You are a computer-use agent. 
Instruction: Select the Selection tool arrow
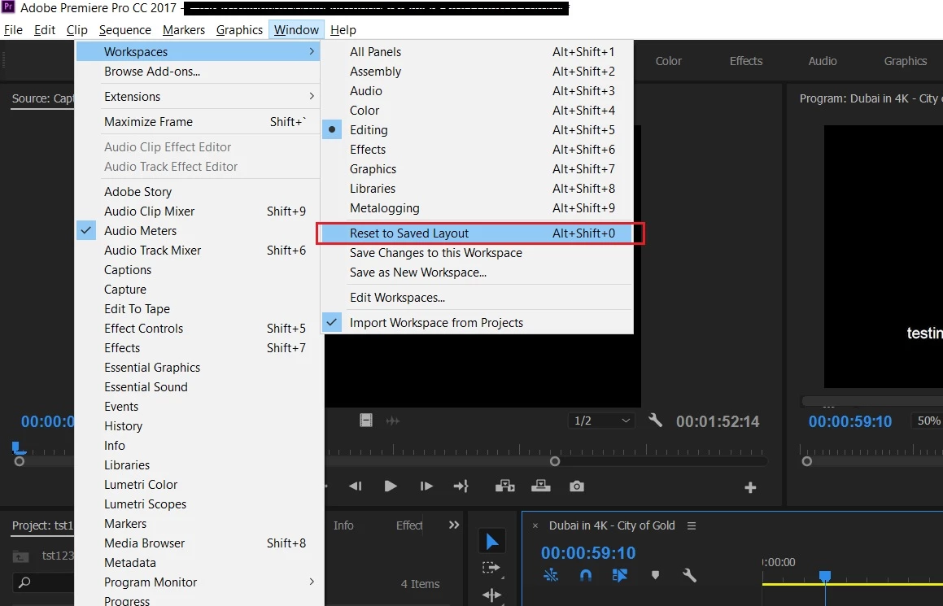pos(492,542)
